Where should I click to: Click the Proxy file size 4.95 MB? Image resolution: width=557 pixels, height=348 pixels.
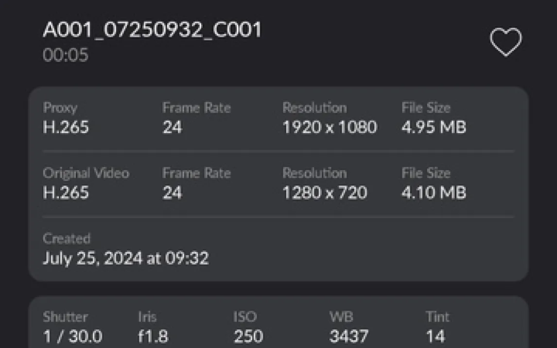click(x=434, y=127)
